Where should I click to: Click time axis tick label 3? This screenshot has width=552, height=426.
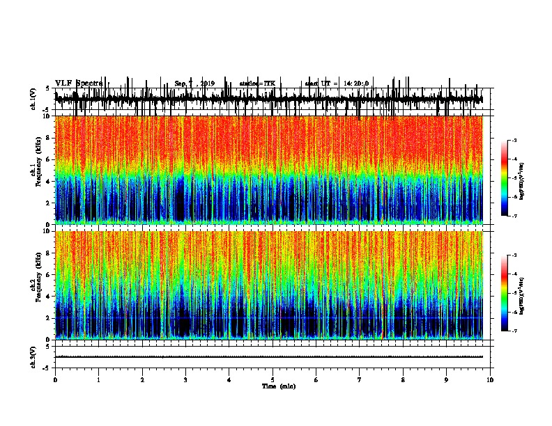(x=185, y=380)
